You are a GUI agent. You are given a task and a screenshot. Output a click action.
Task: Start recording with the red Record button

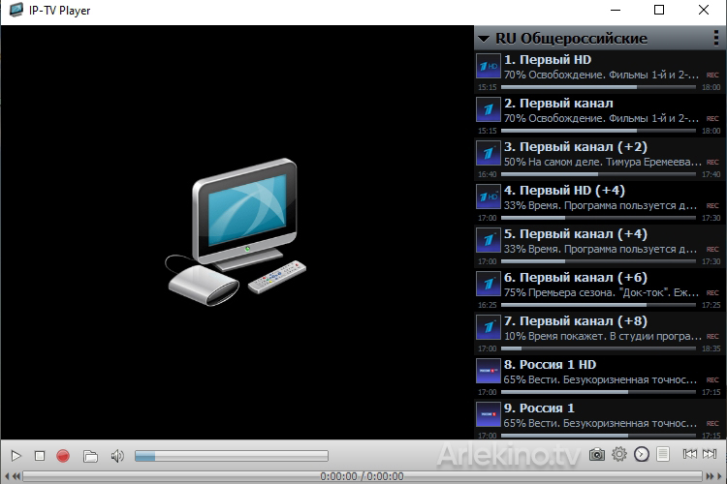tap(63, 456)
